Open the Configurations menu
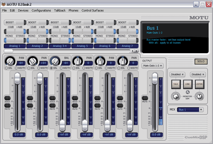 point(41,10)
